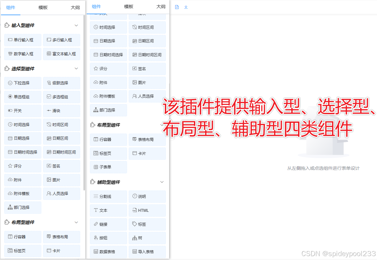The height and width of the screenshot is (260, 377).
Task: Select 评分 star in the left panel
Action: [x=23, y=166]
